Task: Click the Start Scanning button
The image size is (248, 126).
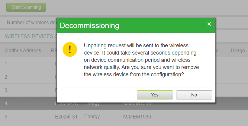Action: 26,7
